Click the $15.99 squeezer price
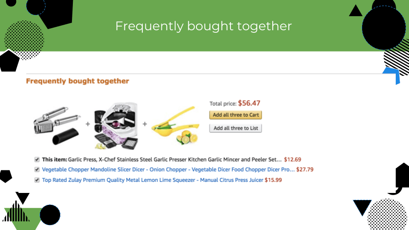 (273, 180)
